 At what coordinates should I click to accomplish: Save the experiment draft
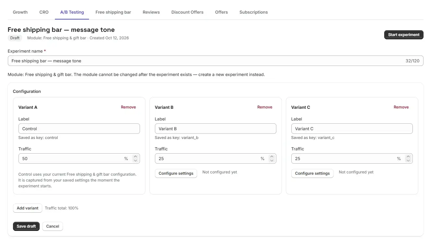(x=26, y=226)
